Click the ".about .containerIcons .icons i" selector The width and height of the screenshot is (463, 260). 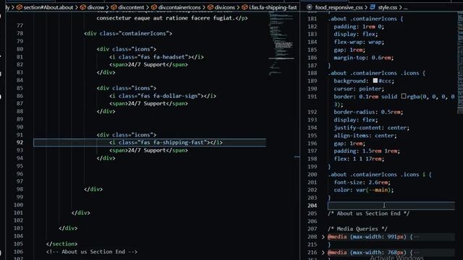(x=377, y=175)
